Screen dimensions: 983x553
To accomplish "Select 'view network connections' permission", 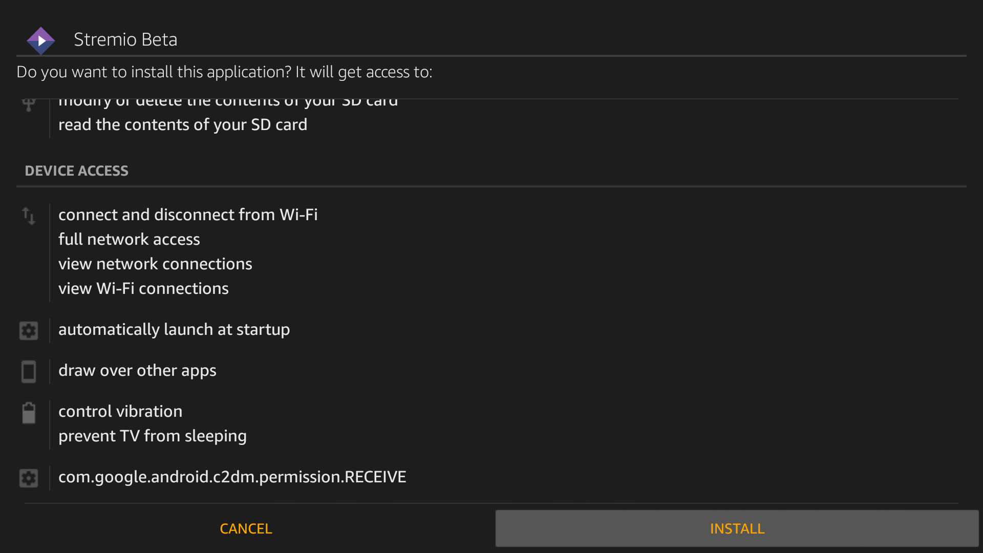I will 155,264.
